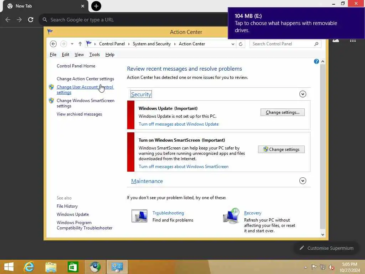
Task: Open the Edit menu
Action: (x=66, y=55)
